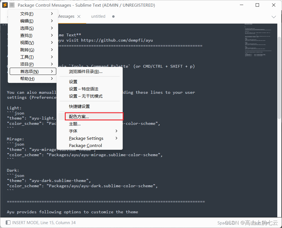Expand the 视图(V) submenu arrow
The image size is (282, 228).
click(x=52, y=42)
